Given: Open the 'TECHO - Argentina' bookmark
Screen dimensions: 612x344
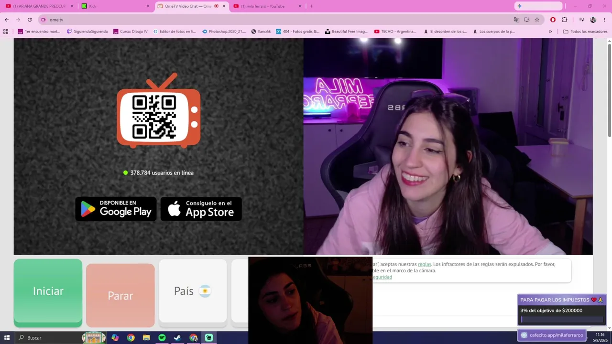Looking at the screenshot, I should coord(395,32).
